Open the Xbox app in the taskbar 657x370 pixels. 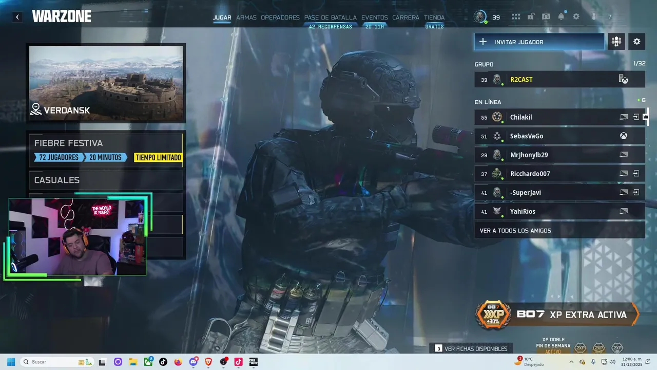[148, 362]
